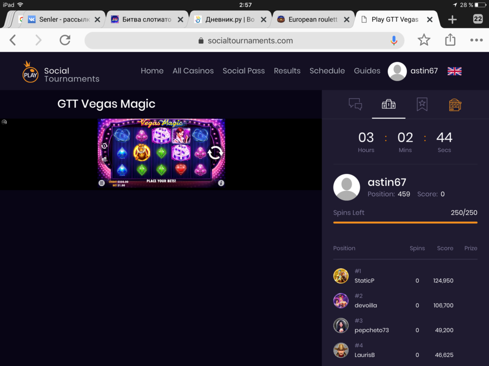Click player name LaurisB
The width and height of the screenshot is (489, 366).
[x=365, y=355]
